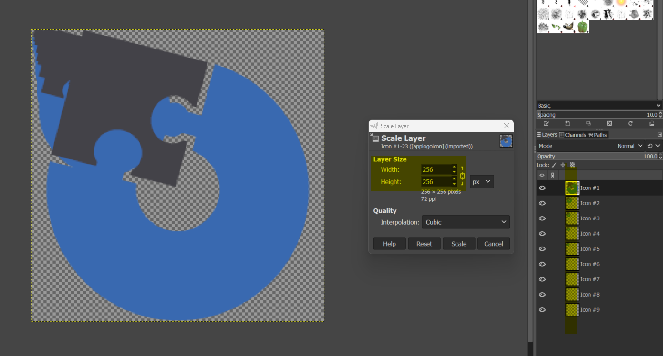Screen dimensions: 663x356
Task: Create a new brush with the brush panel icon
Action: (568, 123)
